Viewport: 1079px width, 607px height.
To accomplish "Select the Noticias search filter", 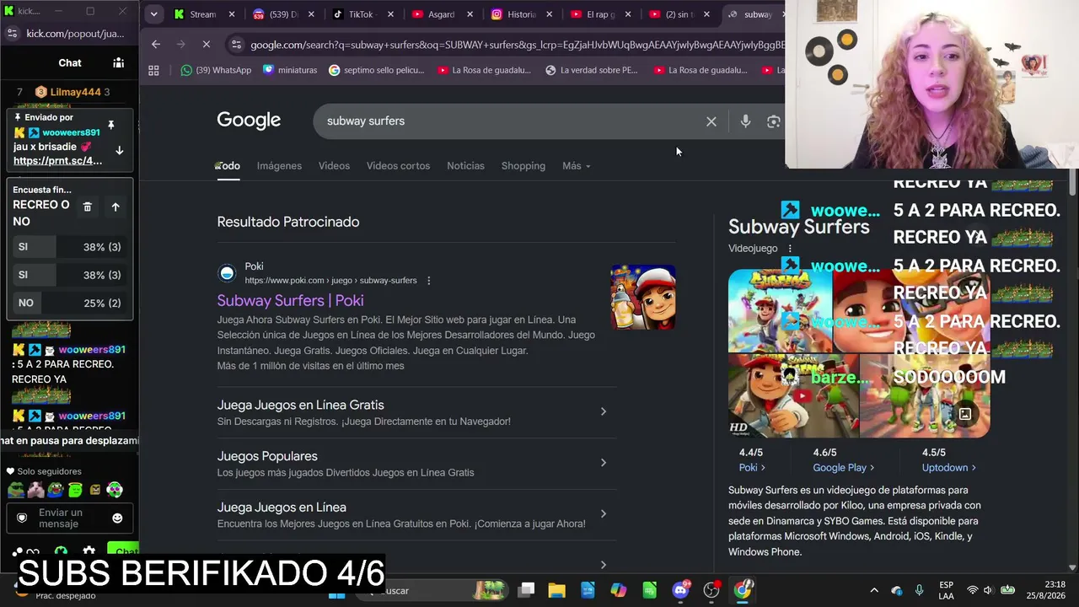I will click(465, 166).
